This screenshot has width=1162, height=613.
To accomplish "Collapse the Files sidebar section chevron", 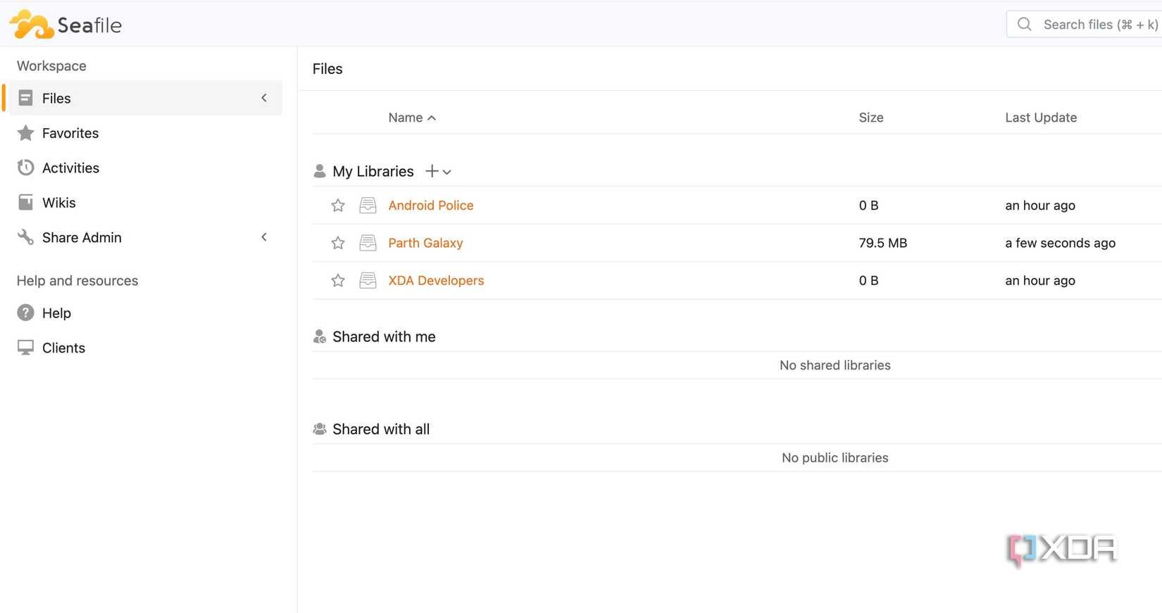I will [264, 98].
